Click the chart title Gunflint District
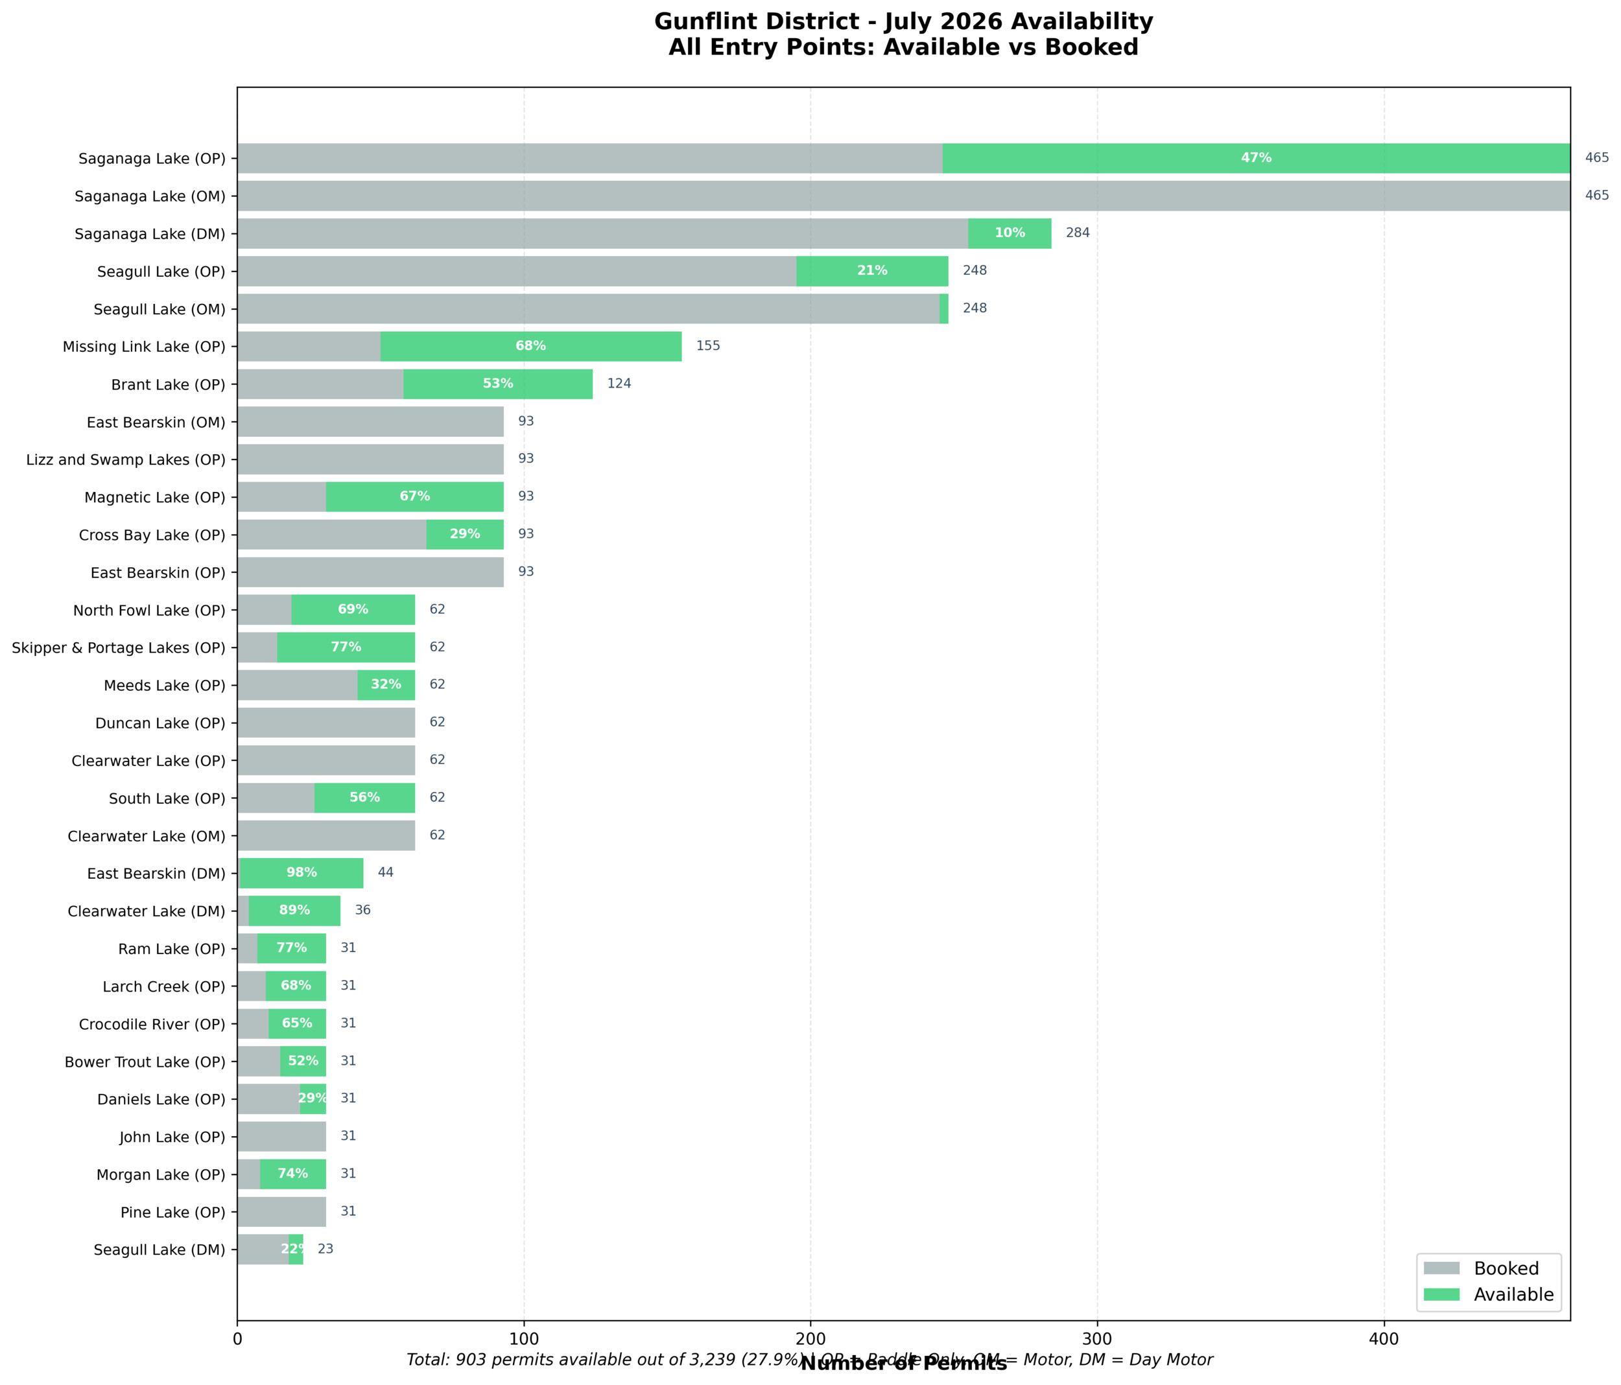The height and width of the screenshot is (1385, 1621). tap(903, 22)
